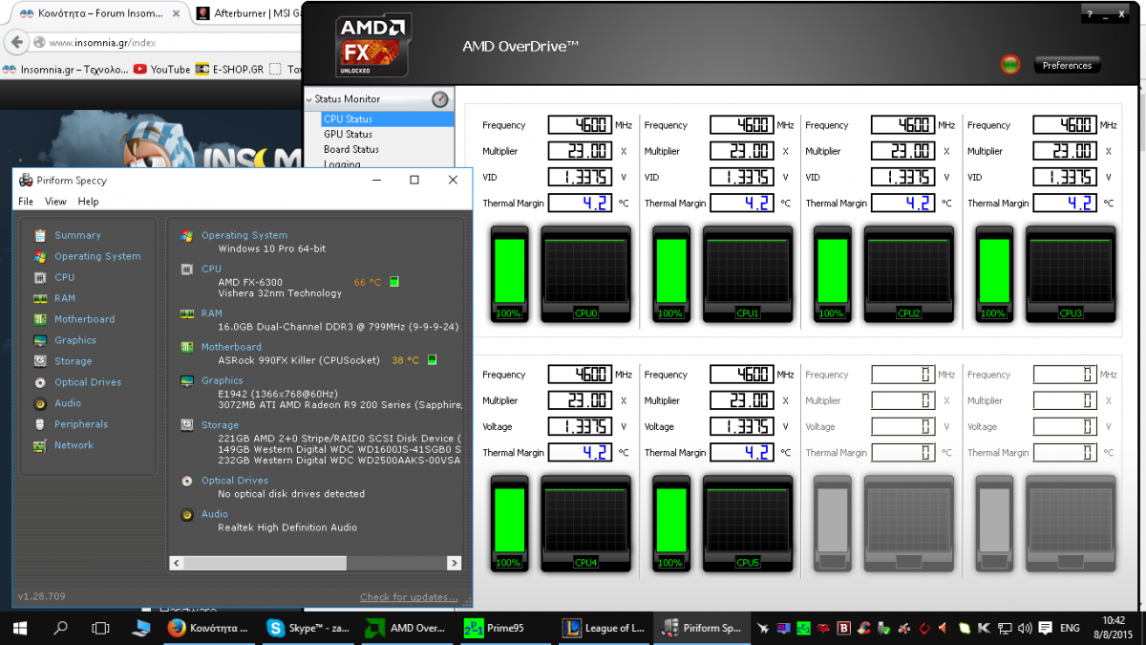Screen dimensions: 1146x645
Task: Close the Insomnia forum browser tab
Action: pyautogui.click(x=176, y=14)
